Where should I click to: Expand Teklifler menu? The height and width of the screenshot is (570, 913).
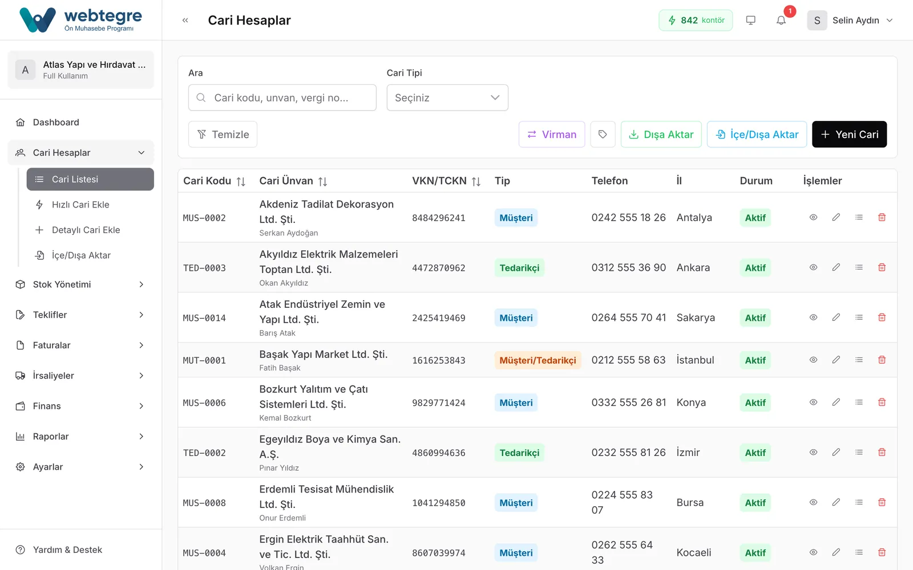[x=81, y=315]
